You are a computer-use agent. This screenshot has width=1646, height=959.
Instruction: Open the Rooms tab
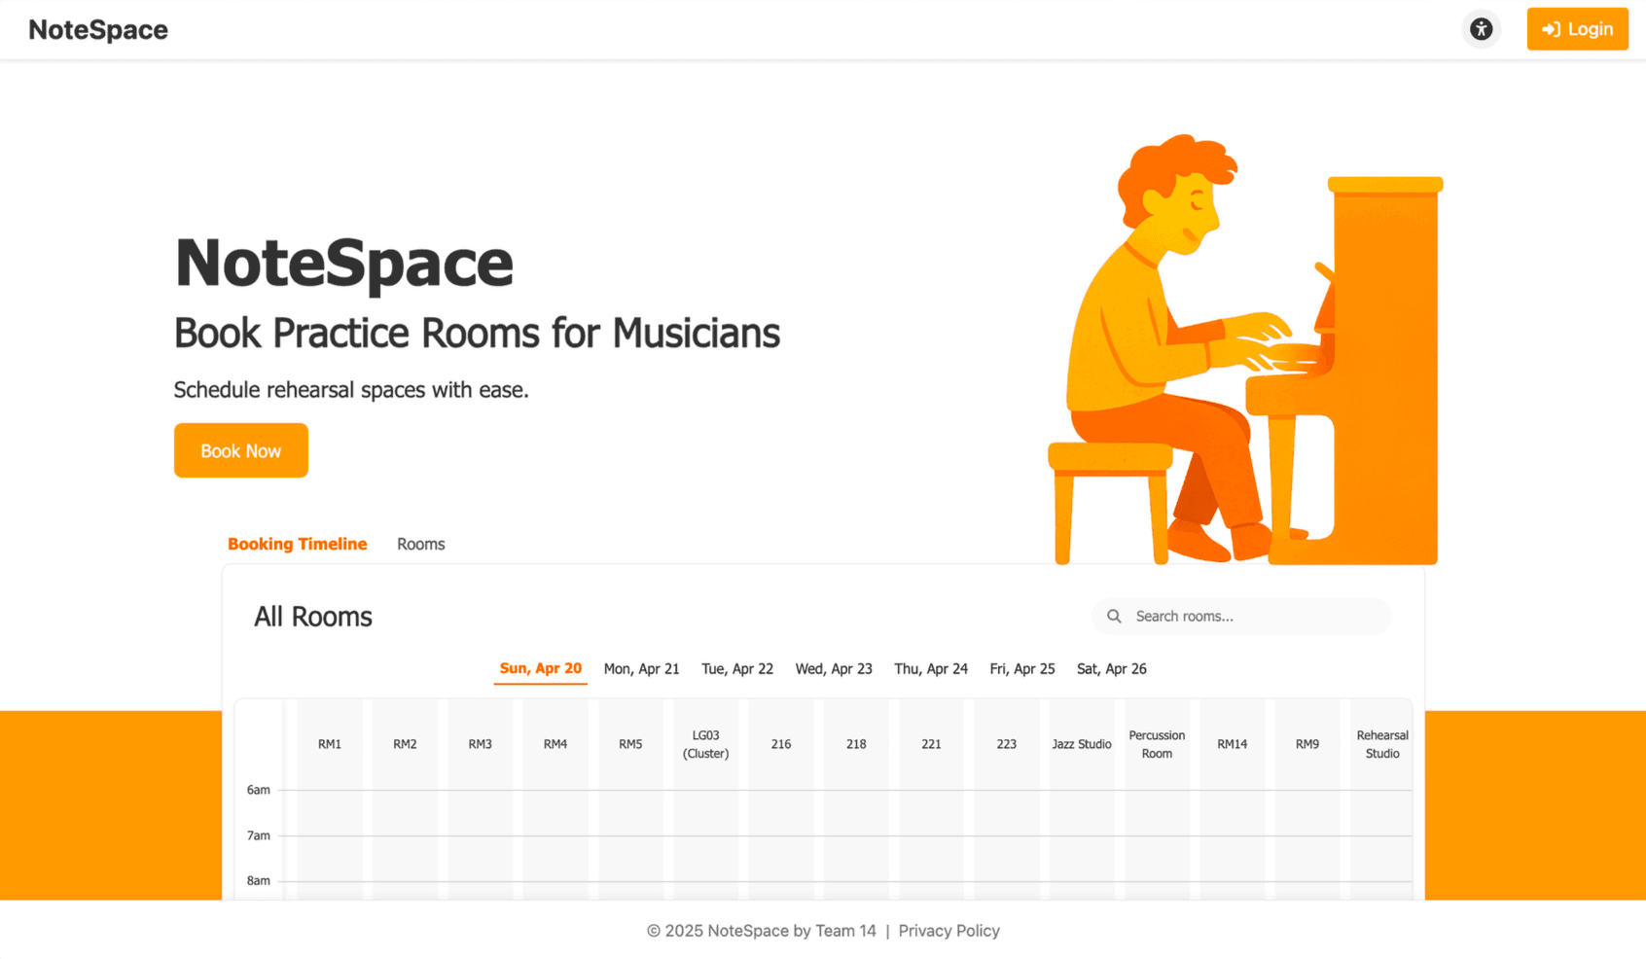420,544
